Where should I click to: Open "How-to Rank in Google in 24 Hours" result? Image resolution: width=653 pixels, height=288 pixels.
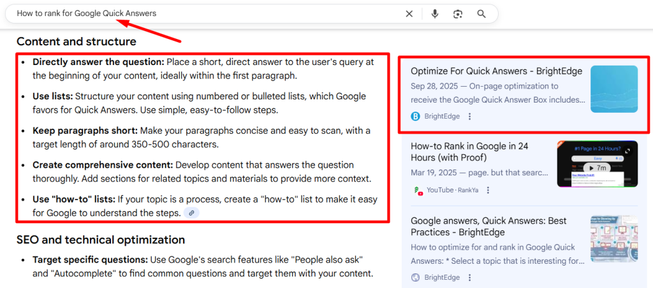pyautogui.click(x=469, y=152)
